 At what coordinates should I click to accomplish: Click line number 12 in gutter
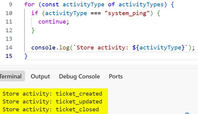[x=9, y=30]
